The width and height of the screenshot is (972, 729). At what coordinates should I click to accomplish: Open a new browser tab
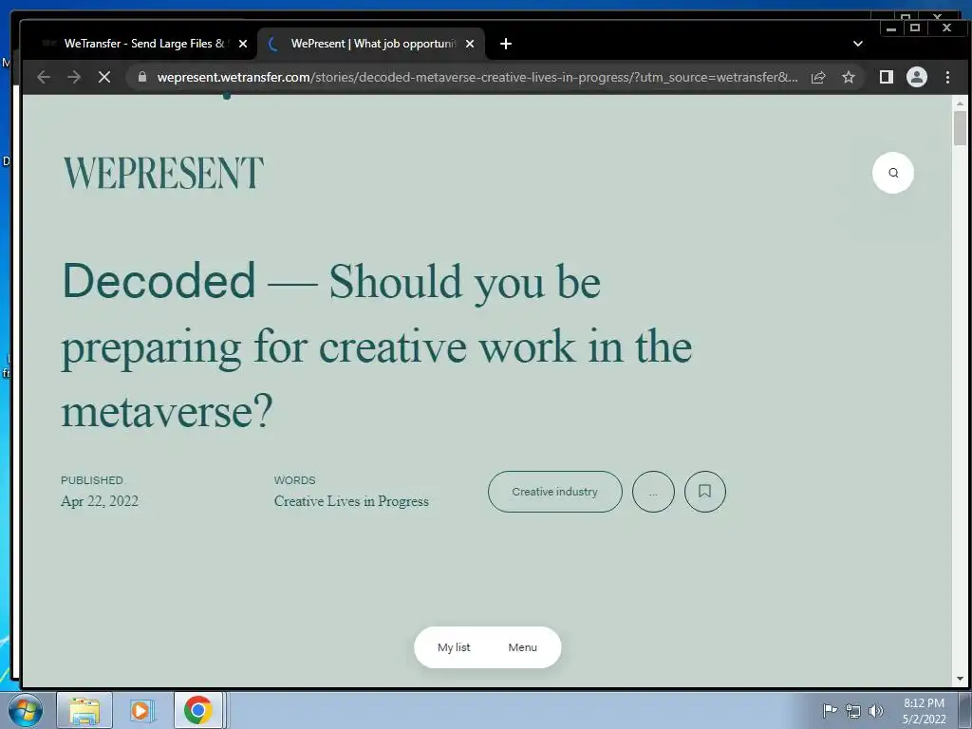(x=506, y=44)
